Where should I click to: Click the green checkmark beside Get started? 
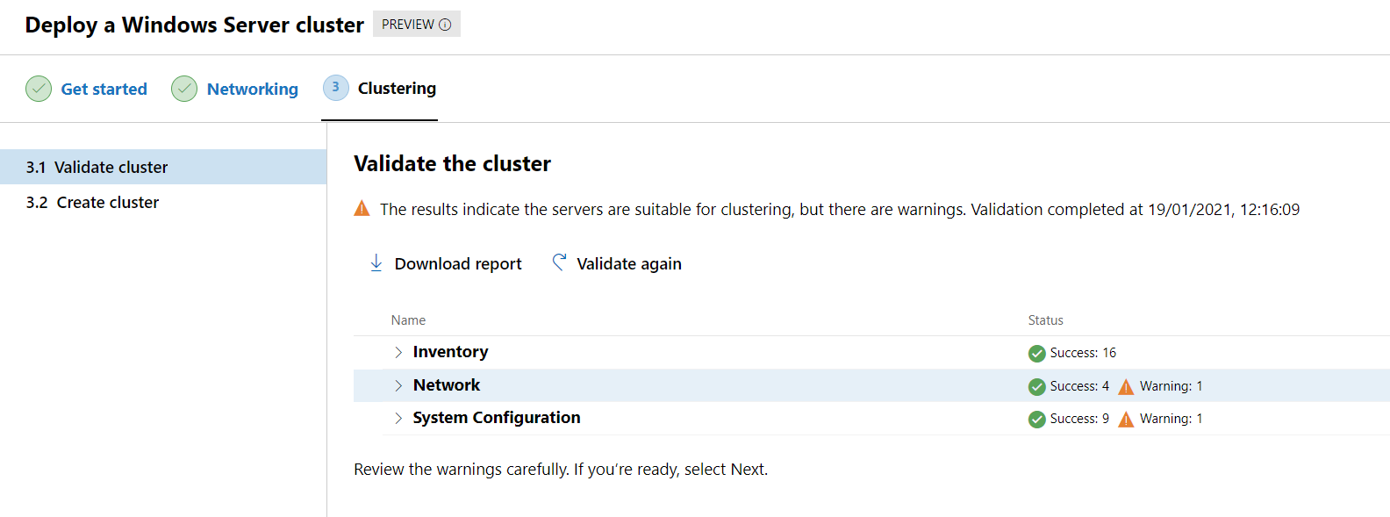tap(39, 89)
